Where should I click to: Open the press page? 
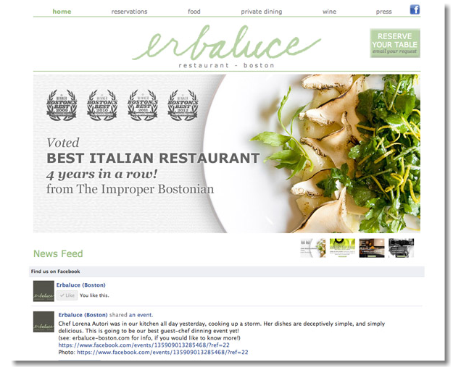tap(383, 12)
